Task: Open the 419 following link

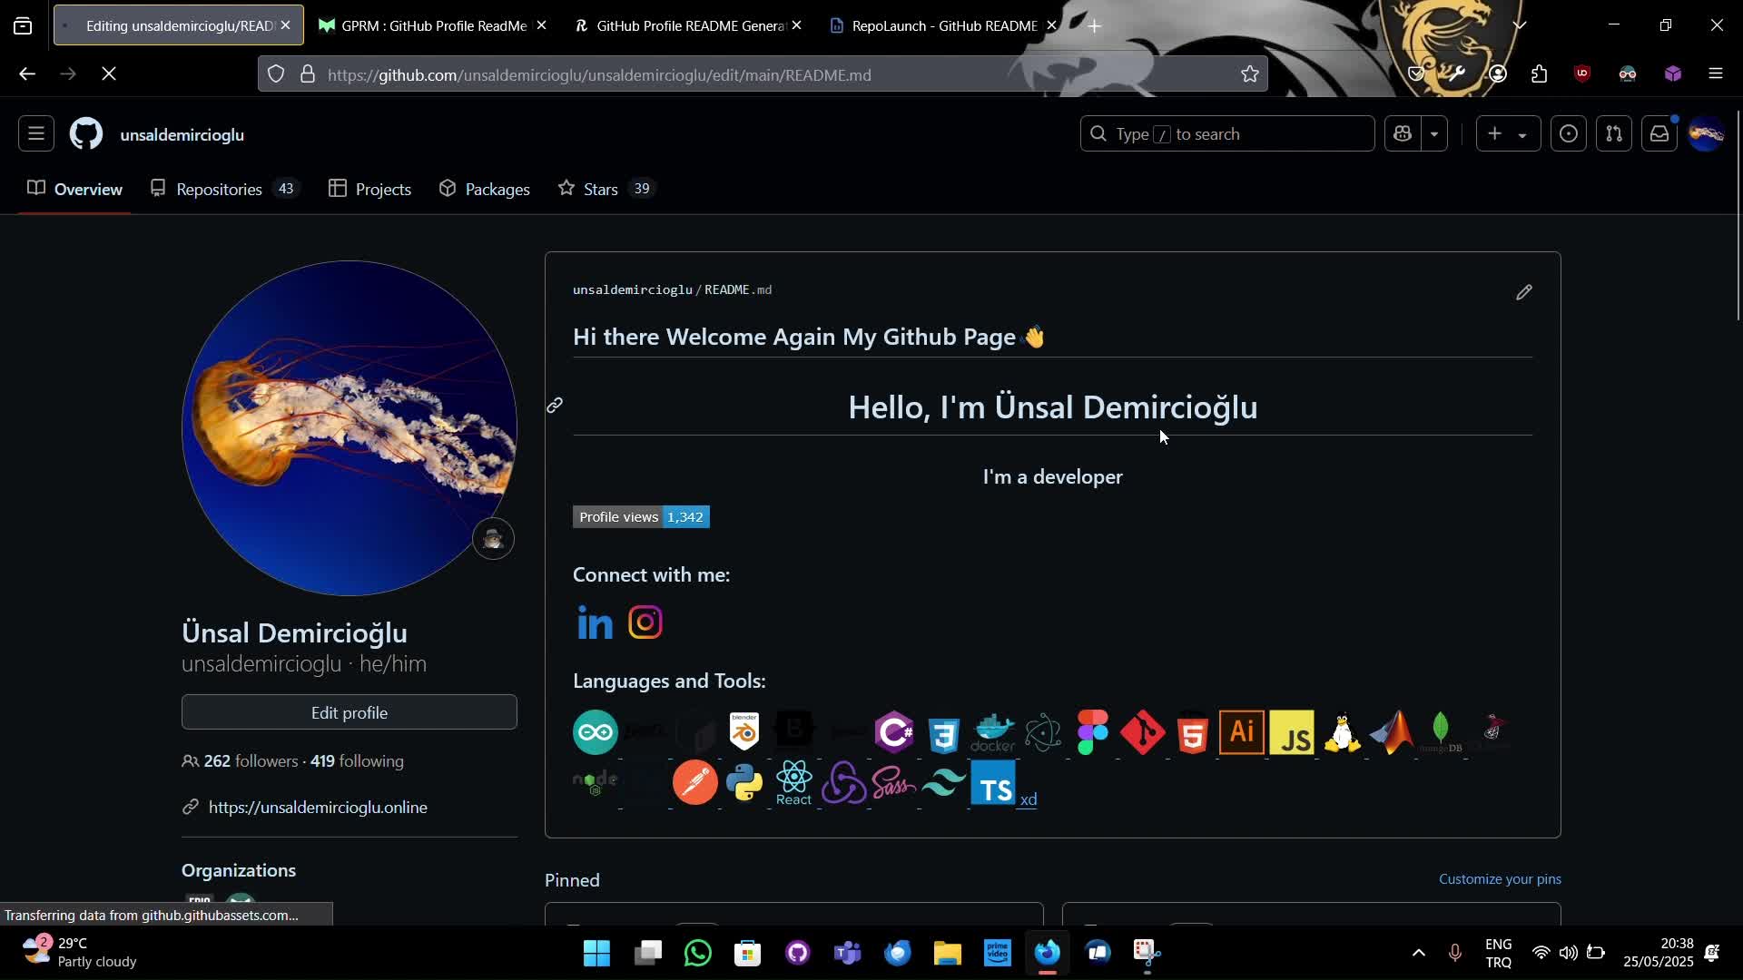Action: [x=357, y=761]
